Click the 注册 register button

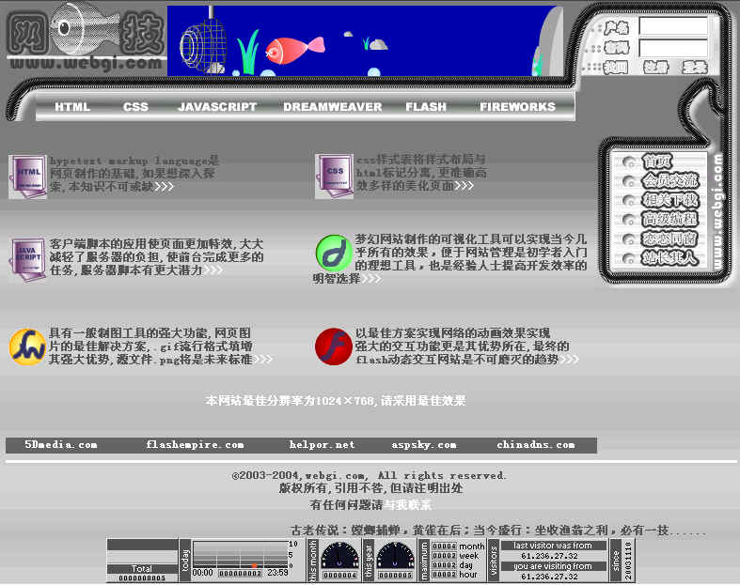click(656, 68)
